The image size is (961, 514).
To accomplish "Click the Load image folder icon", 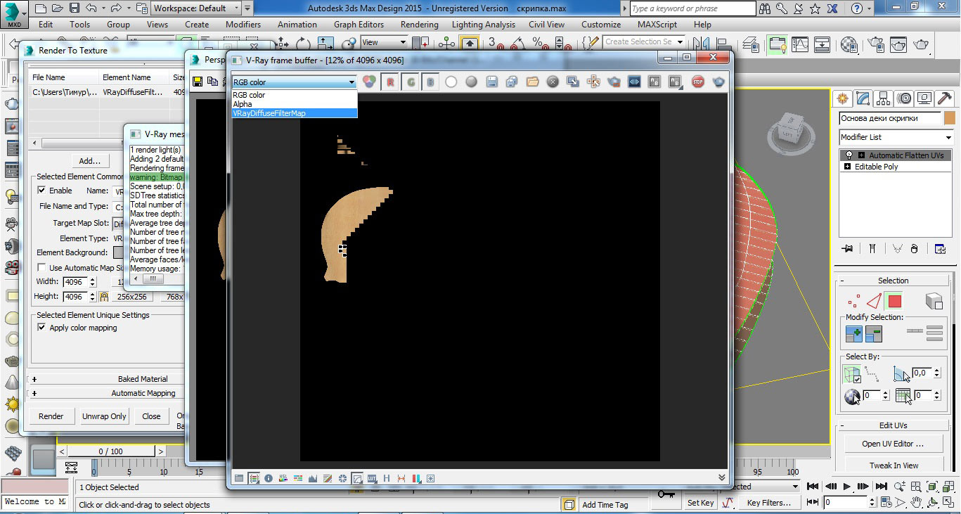I will (533, 82).
